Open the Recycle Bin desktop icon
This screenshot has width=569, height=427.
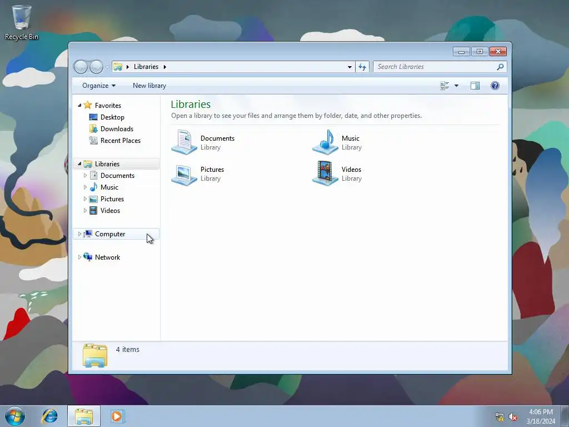coord(21,22)
